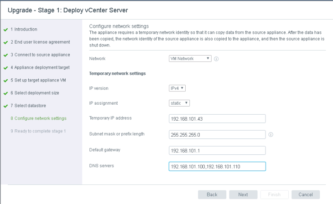333x204 pixels.
Task: Cancel the upgrade wizard
Action: coord(306,194)
